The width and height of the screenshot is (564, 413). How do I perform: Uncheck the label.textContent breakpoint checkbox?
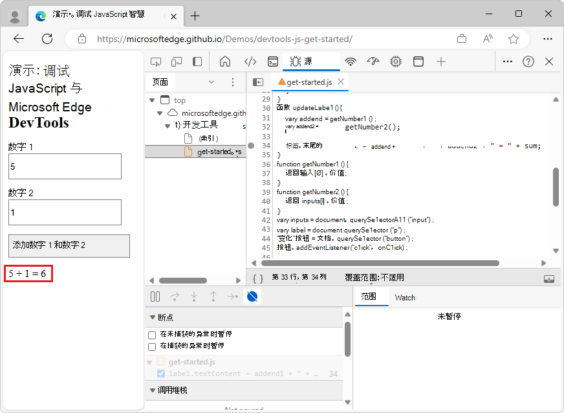[161, 374]
